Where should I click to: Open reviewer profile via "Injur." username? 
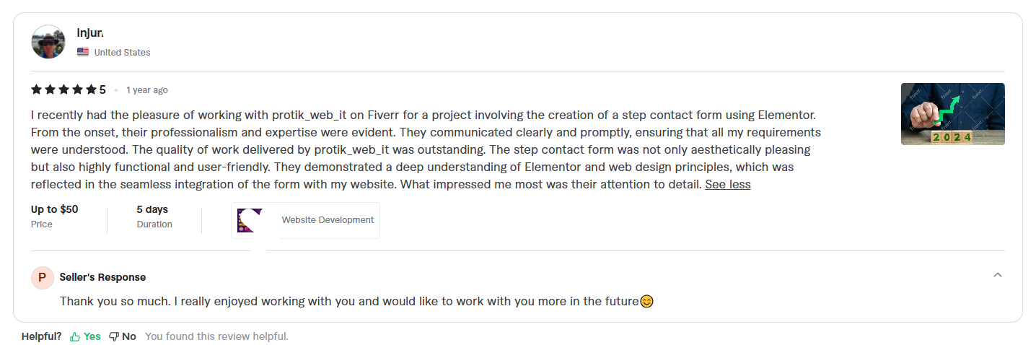pyautogui.click(x=90, y=32)
